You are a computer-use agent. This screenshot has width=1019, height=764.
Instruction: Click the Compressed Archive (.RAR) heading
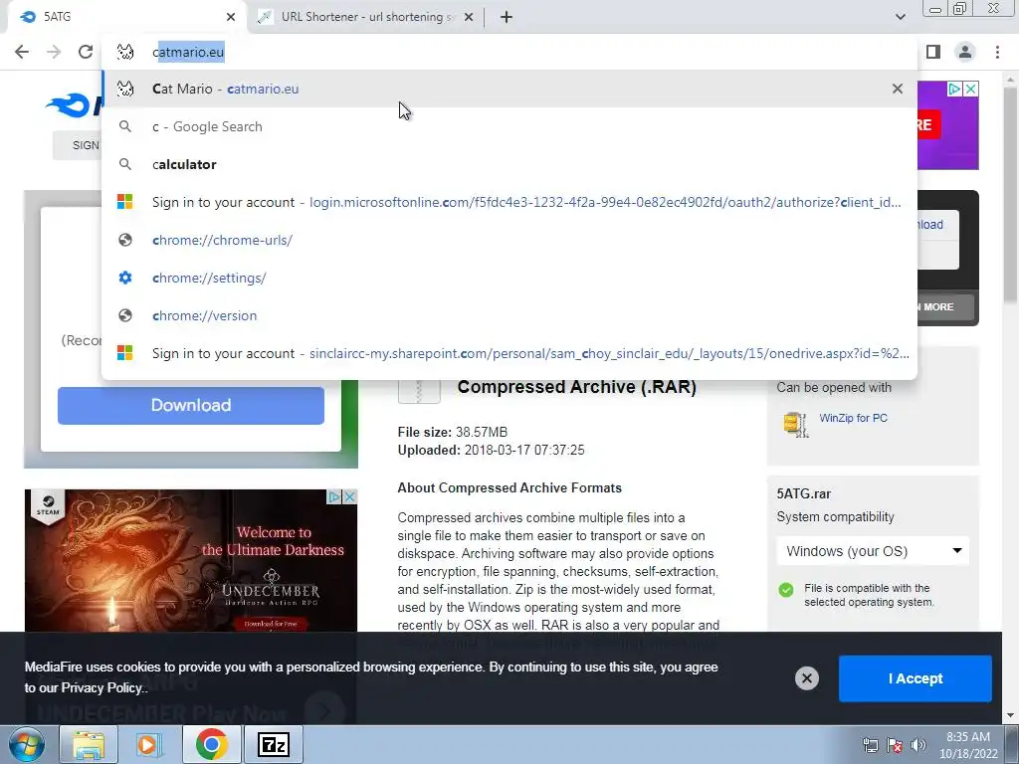(x=576, y=387)
